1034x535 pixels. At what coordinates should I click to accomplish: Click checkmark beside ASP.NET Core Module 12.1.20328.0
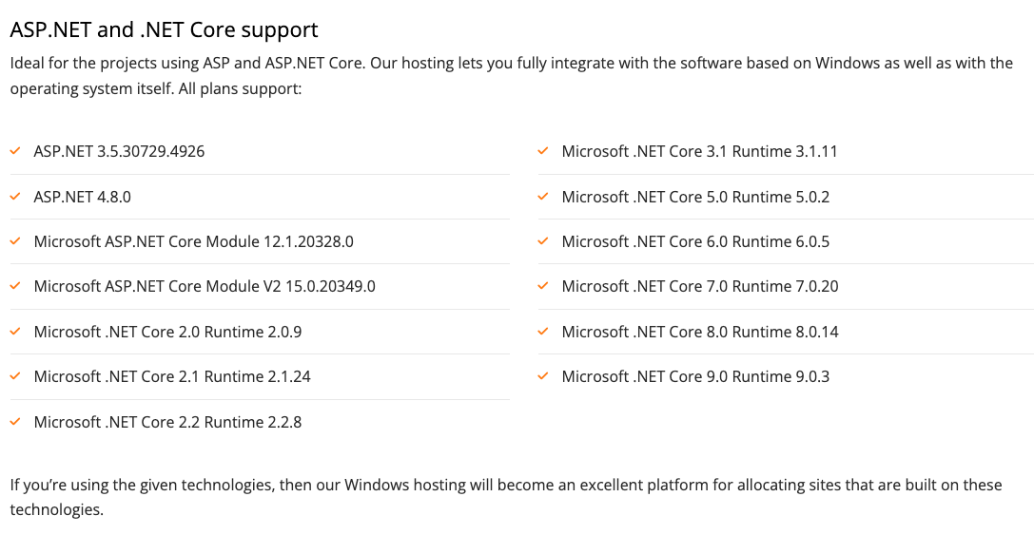tap(14, 241)
